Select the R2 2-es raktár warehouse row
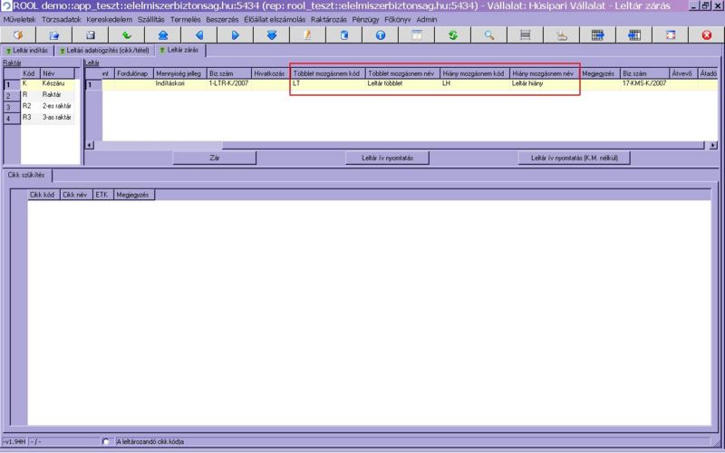The height and width of the screenshot is (453, 725). [43, 106]
